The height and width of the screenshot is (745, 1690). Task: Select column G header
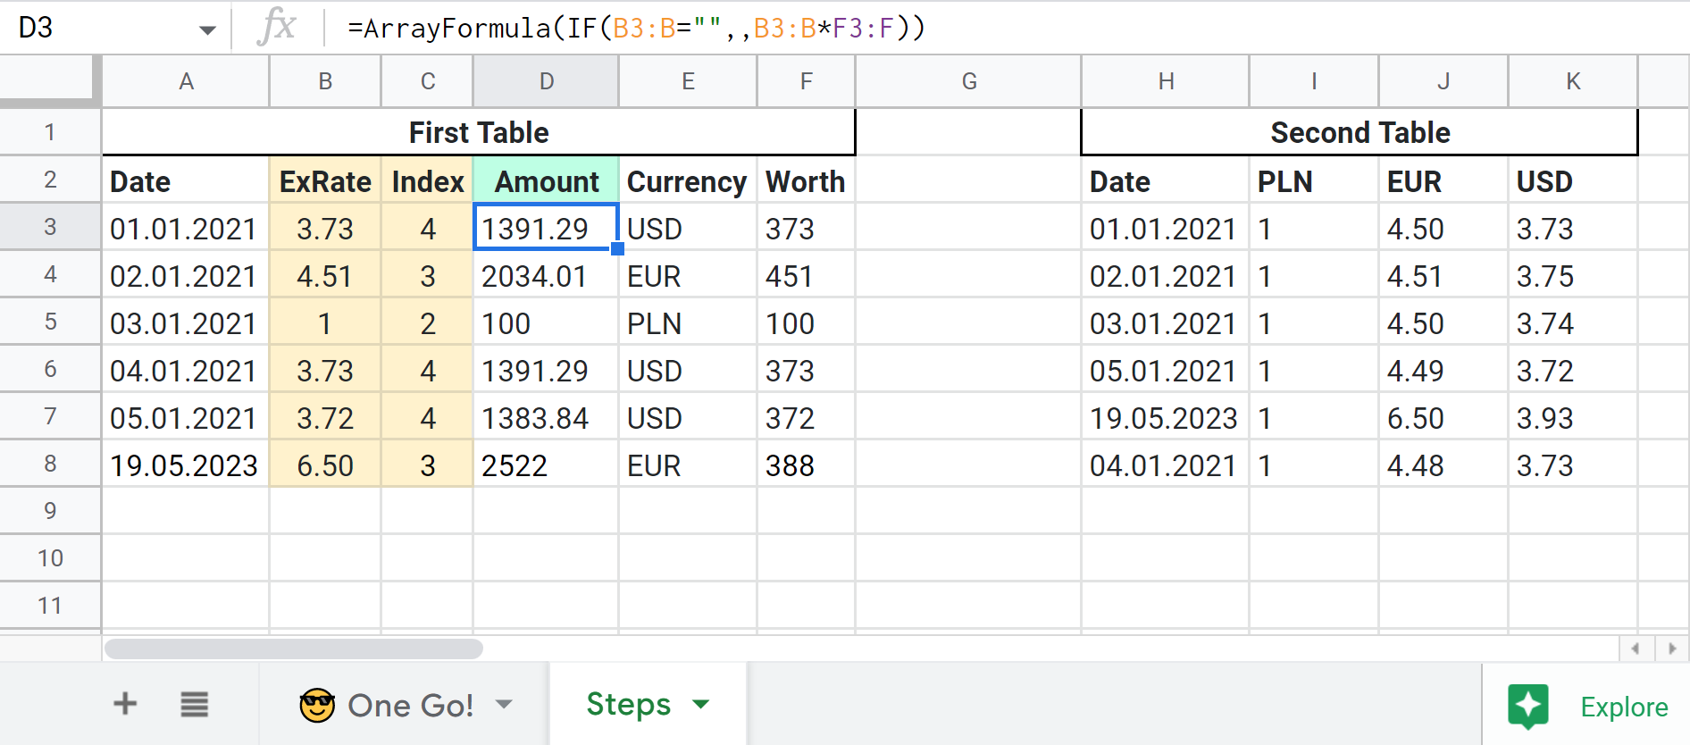(x=969, y=81)
